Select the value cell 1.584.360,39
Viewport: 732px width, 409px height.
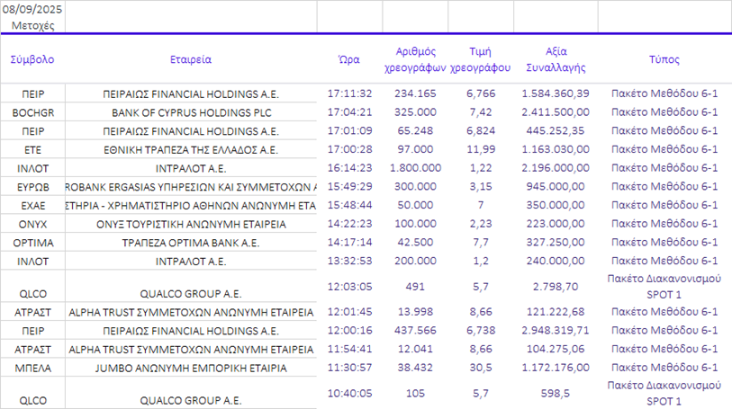click(556, 93)
